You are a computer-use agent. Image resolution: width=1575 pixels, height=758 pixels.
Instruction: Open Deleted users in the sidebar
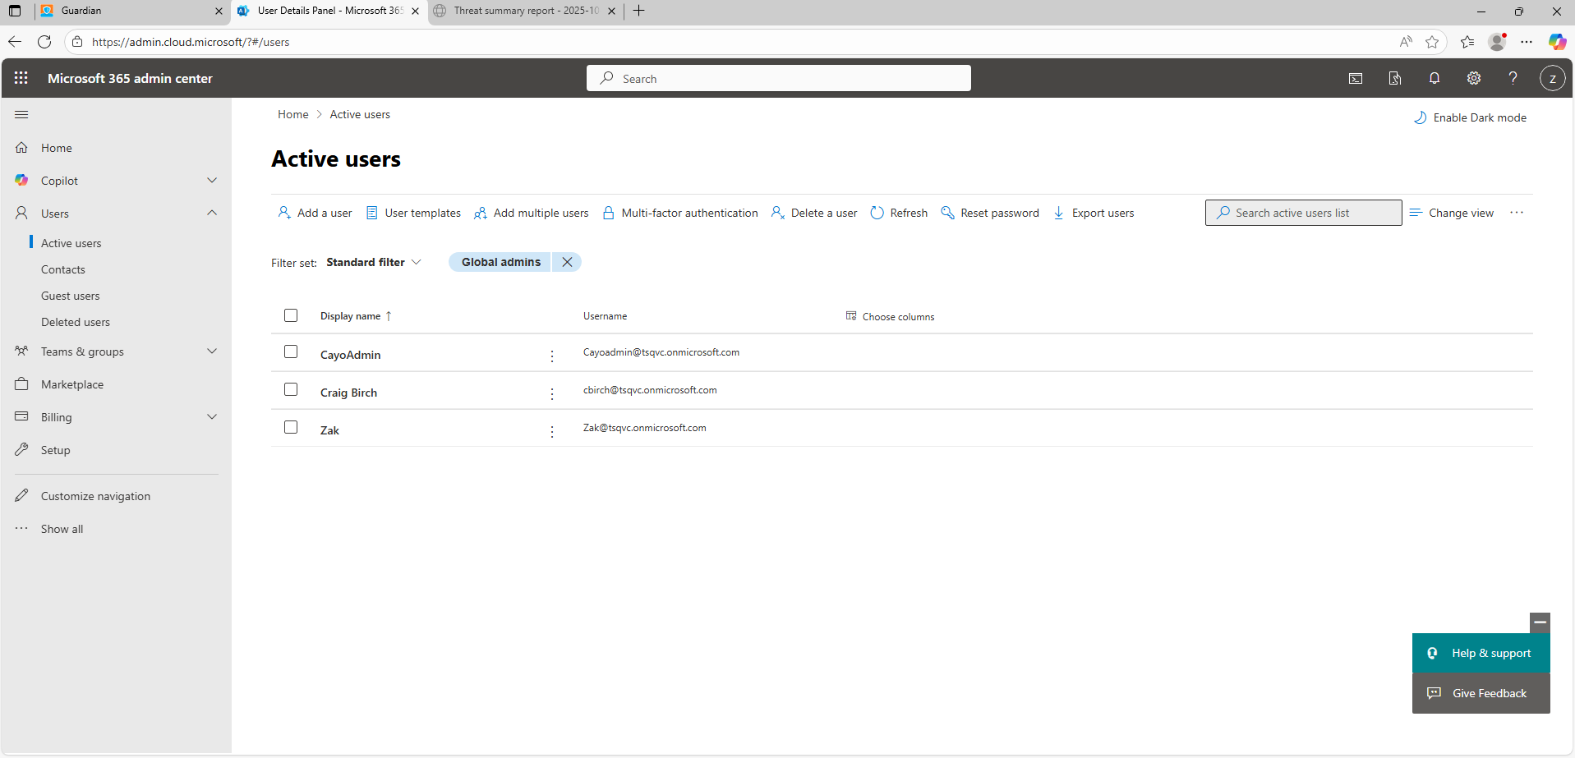[76, 322]
